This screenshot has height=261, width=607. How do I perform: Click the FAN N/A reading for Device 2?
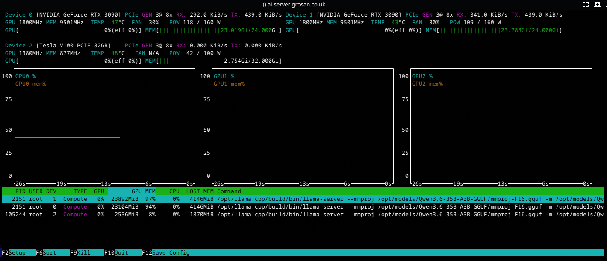(147, 53)
